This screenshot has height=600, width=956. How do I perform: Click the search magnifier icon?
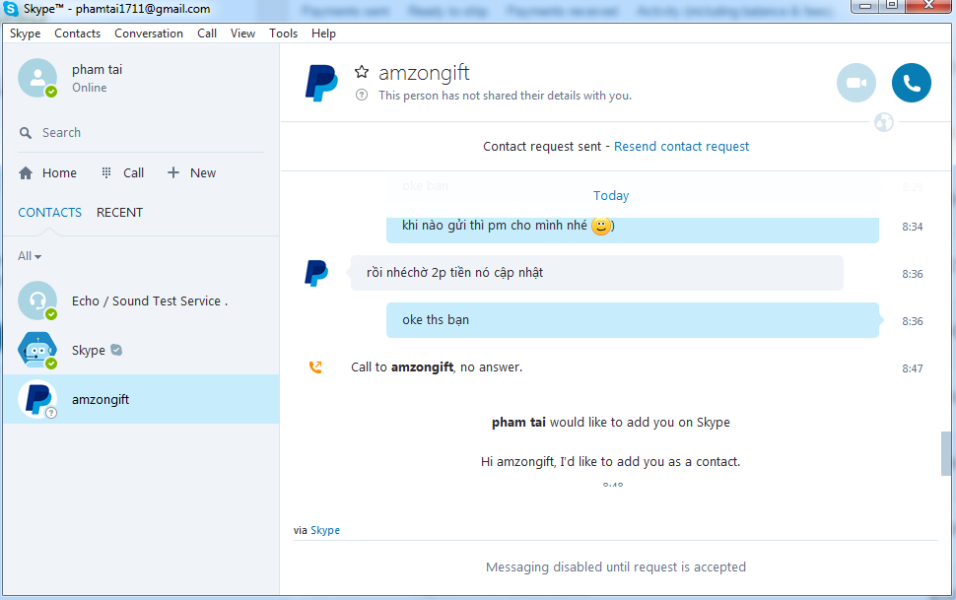point(26,132)
